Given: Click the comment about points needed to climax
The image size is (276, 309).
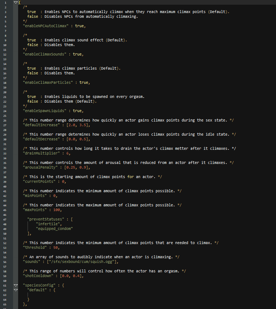Looking at the screenshot, I should point(121,243).
